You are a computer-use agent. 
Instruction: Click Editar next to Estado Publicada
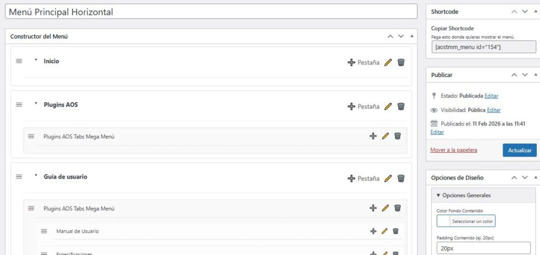(491, 96)
